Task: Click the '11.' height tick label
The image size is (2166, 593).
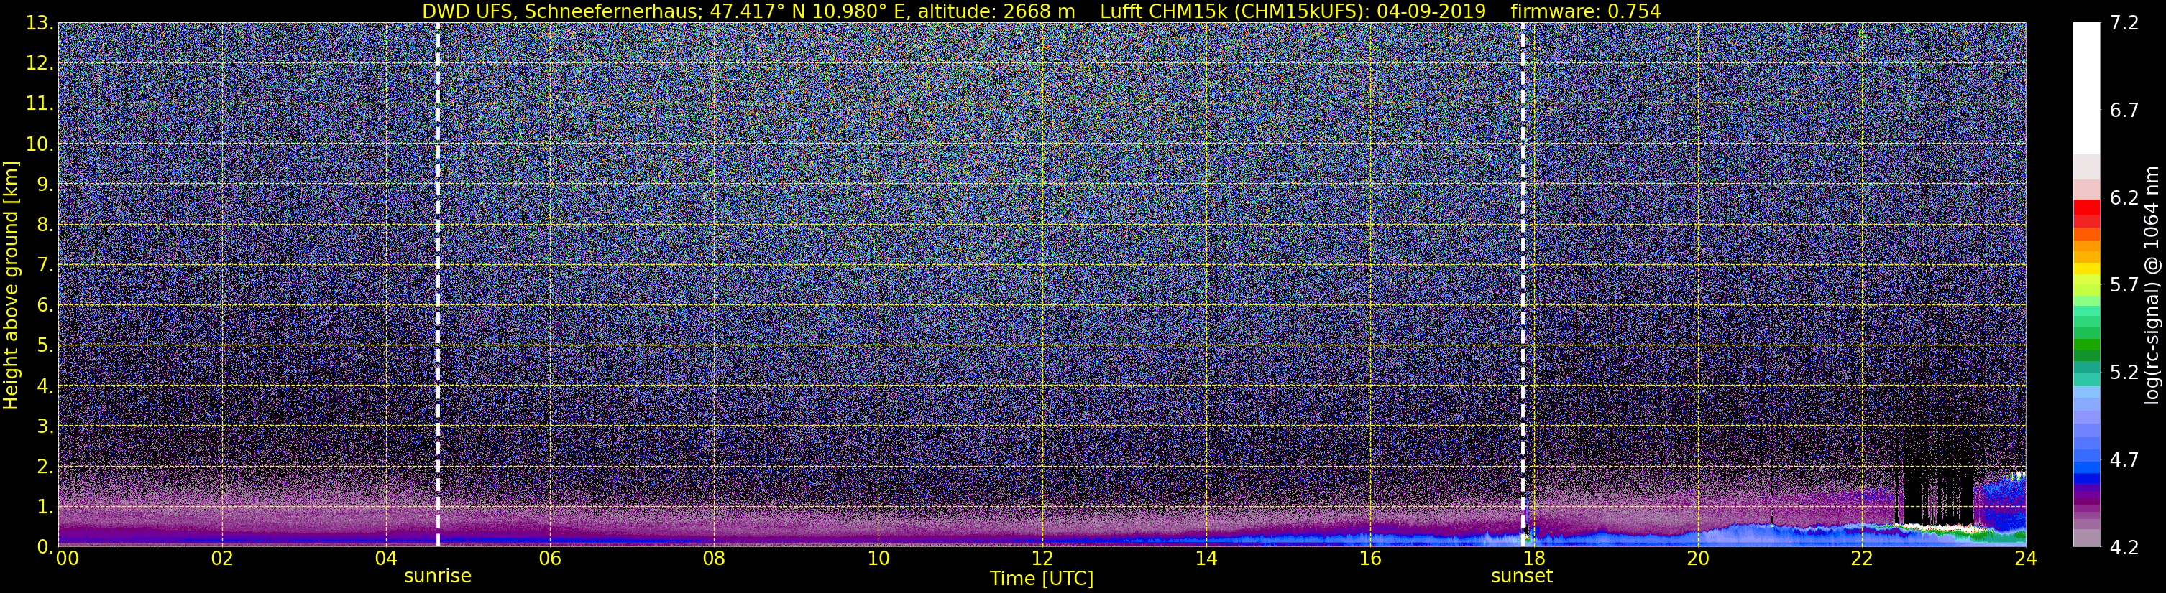Action: coord(40,103)
